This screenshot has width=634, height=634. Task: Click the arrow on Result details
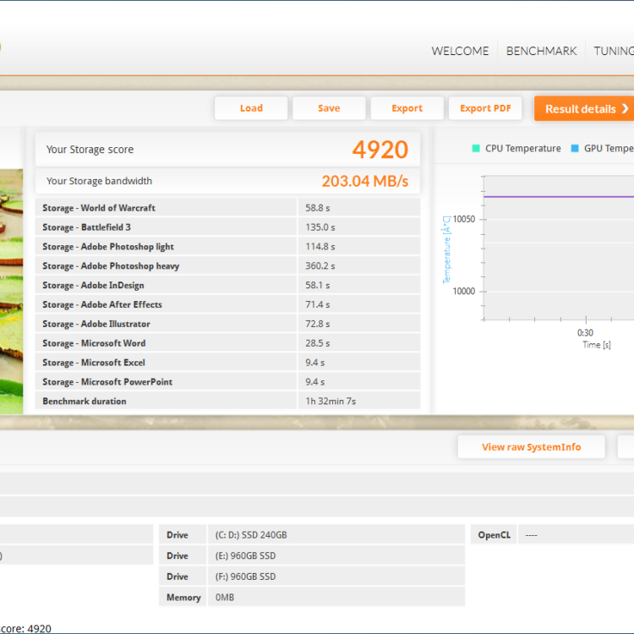[625, 109]
